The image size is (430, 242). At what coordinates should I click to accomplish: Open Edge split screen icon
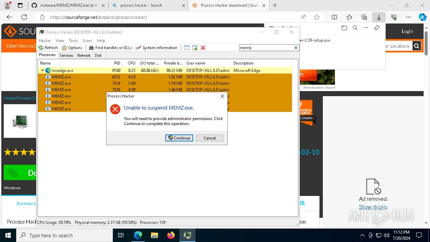pyautogui.click(x=334, y=17)
